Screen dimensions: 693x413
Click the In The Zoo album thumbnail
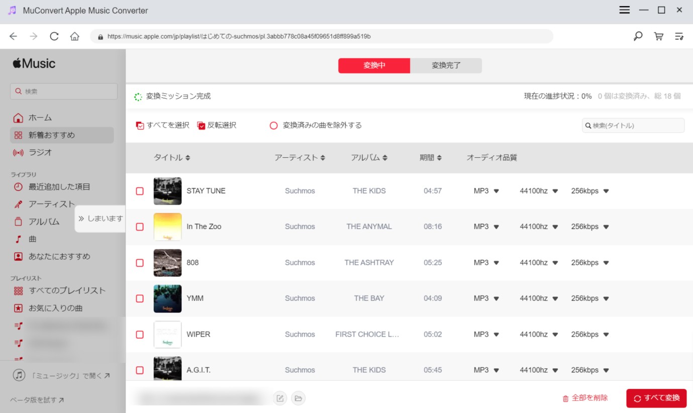pyautogui.click(x=167, y=227)
